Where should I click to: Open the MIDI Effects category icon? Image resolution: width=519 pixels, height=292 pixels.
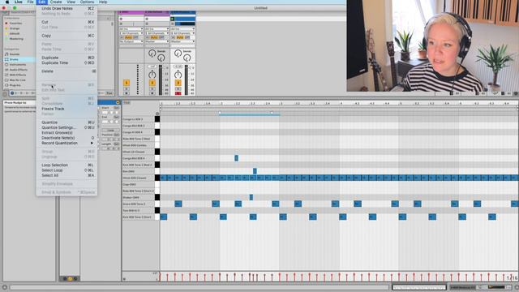[6, 75]
